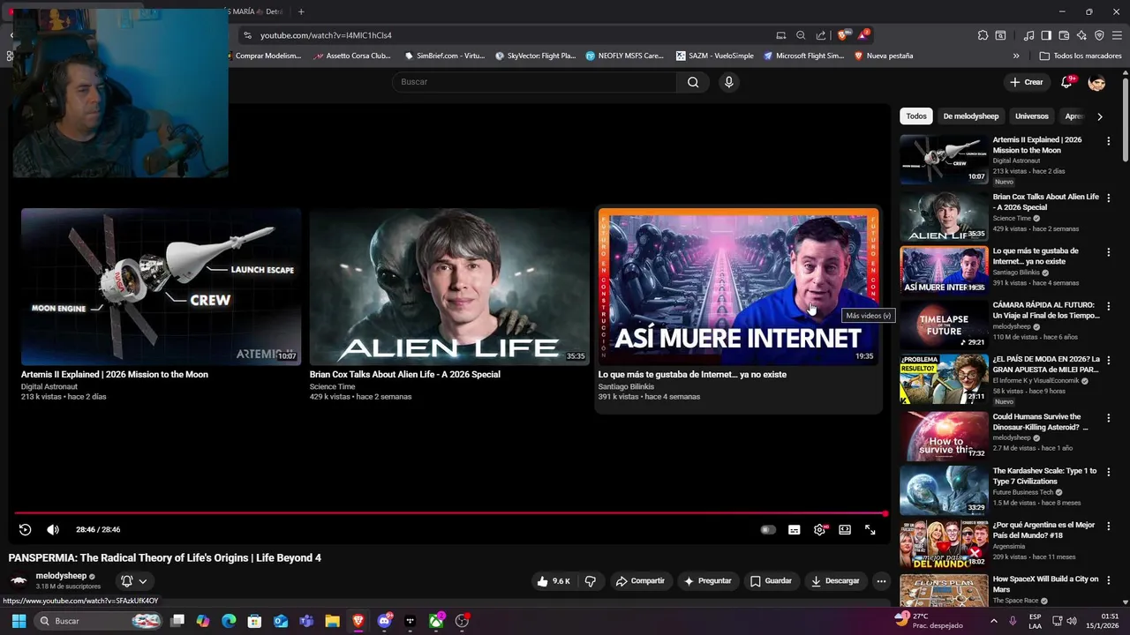Viewport: 1130px width, 635px height.
Task: Dislike the PANSPERMIA video
Action: [x=591, y=581]
